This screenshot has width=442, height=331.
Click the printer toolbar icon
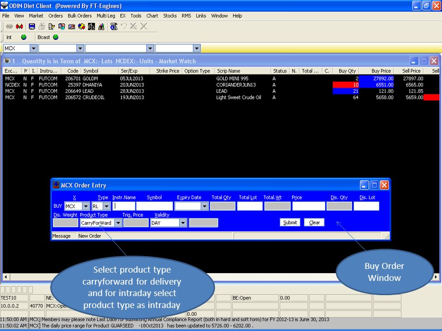pyautogui.click(x=42, y=27)
